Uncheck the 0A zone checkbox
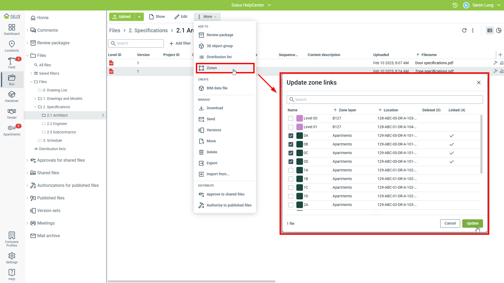This screenshot has width=504, height=283. tap(291, 136)
